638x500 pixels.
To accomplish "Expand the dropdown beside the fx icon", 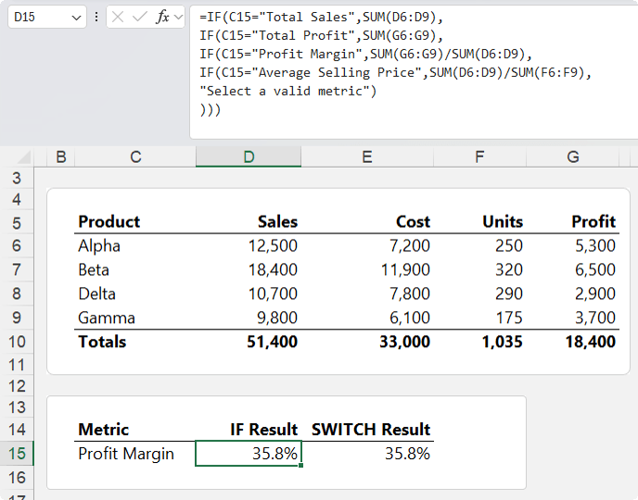I will pyautogui.click(x=178, y=17).
